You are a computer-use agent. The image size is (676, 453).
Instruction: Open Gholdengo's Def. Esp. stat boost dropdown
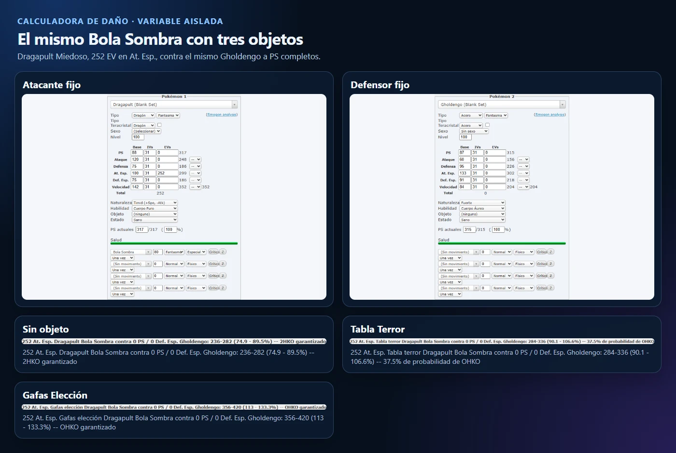tap(523, 180)
